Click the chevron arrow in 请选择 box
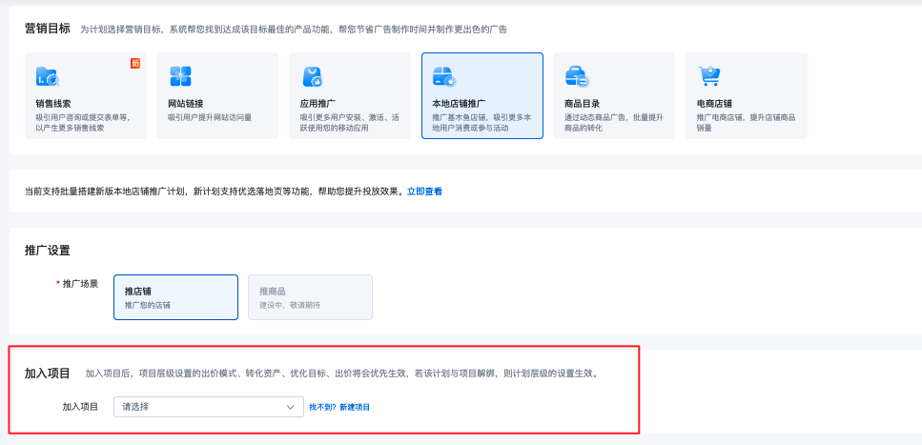Screen dimensions: 922x445 291,407
